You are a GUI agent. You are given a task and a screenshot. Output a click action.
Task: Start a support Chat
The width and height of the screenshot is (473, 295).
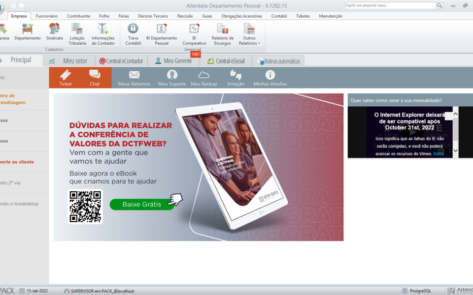coord(95,78)
